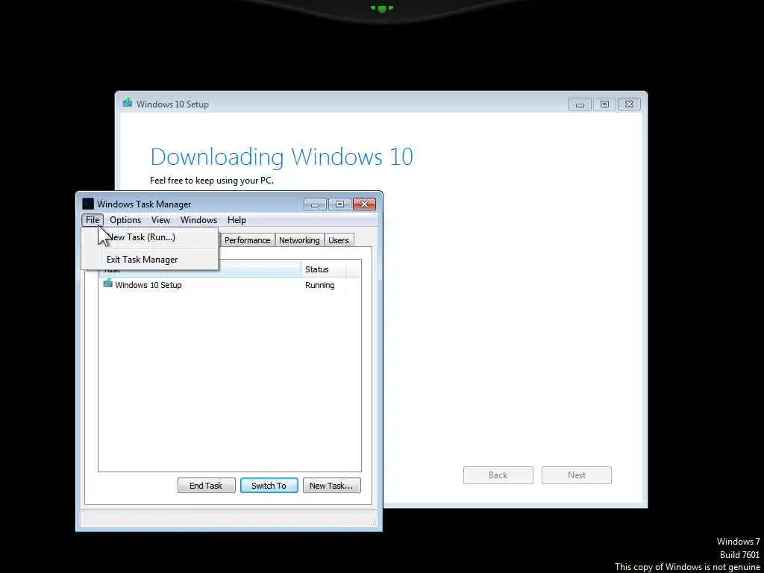The height and width of the screenshot is (573, 764).
Task: Choose New Task (Run...) from File menu
Action: [149, 237]
